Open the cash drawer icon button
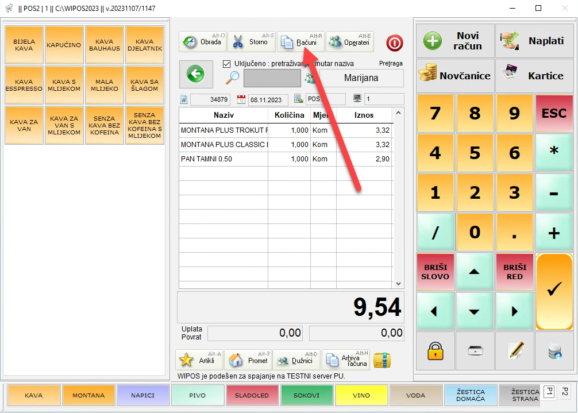578x413 pixels. (x=475, y=351)
